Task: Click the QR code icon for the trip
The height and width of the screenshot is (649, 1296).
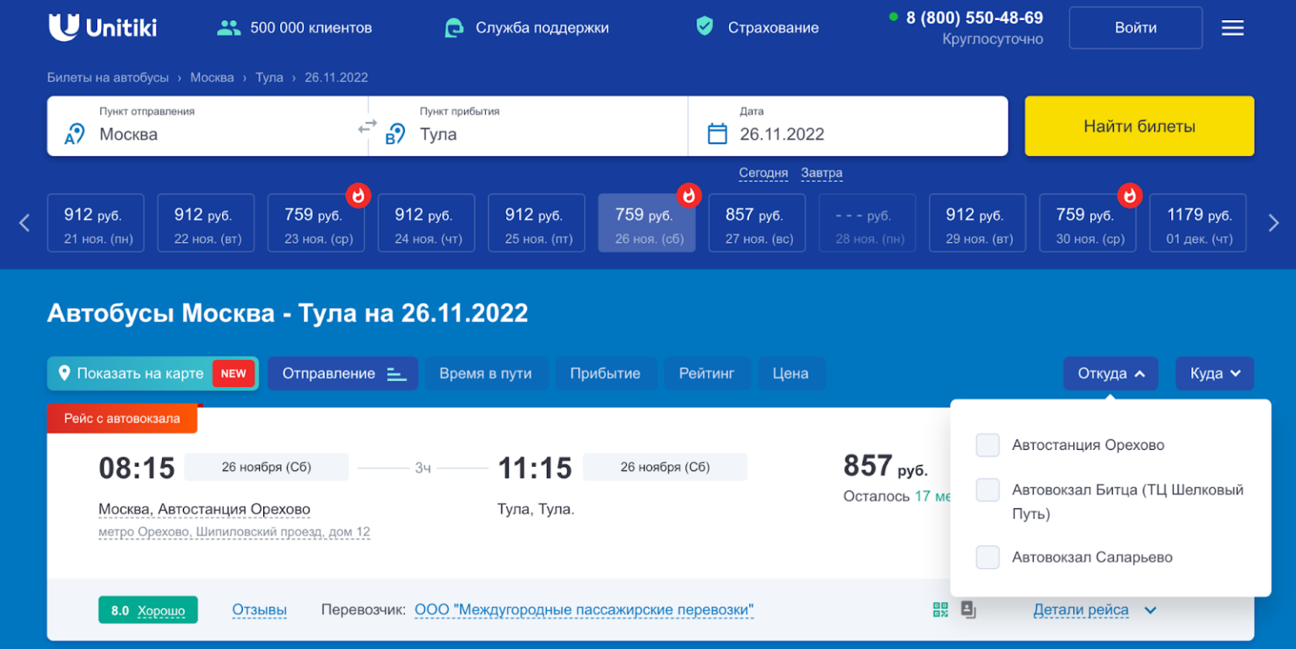Action: [x=940, y=610]
